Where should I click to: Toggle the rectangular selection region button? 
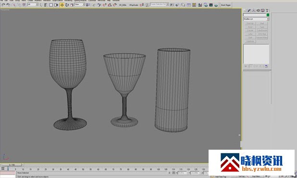click(x=51, y=5)
